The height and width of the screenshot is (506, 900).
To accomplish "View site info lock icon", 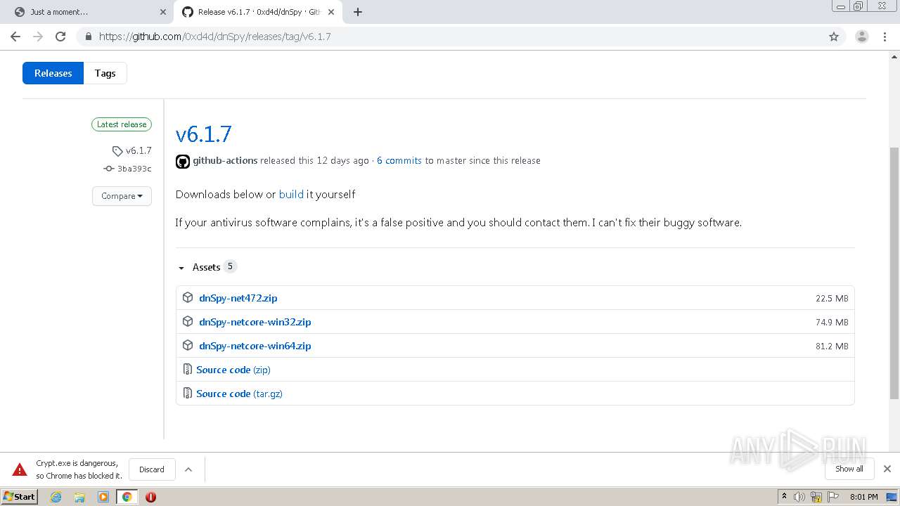I will (88, 37).
